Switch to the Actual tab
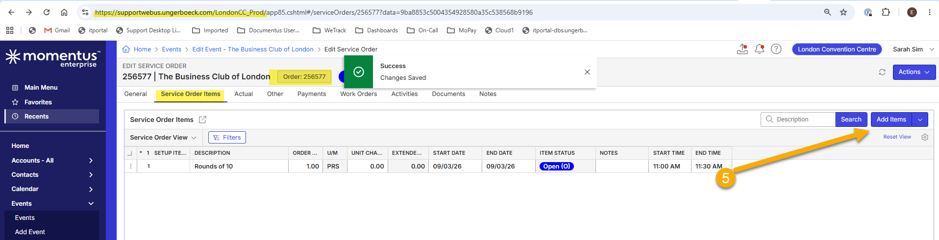 coord(244,94)
